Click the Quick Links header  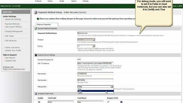tap(16, 12)
